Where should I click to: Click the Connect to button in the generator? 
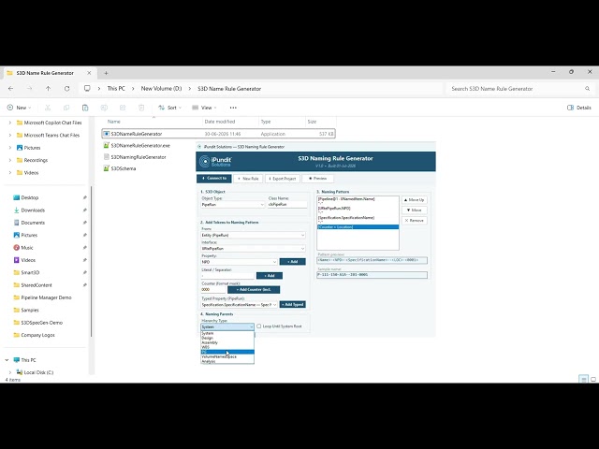point(214,179)
